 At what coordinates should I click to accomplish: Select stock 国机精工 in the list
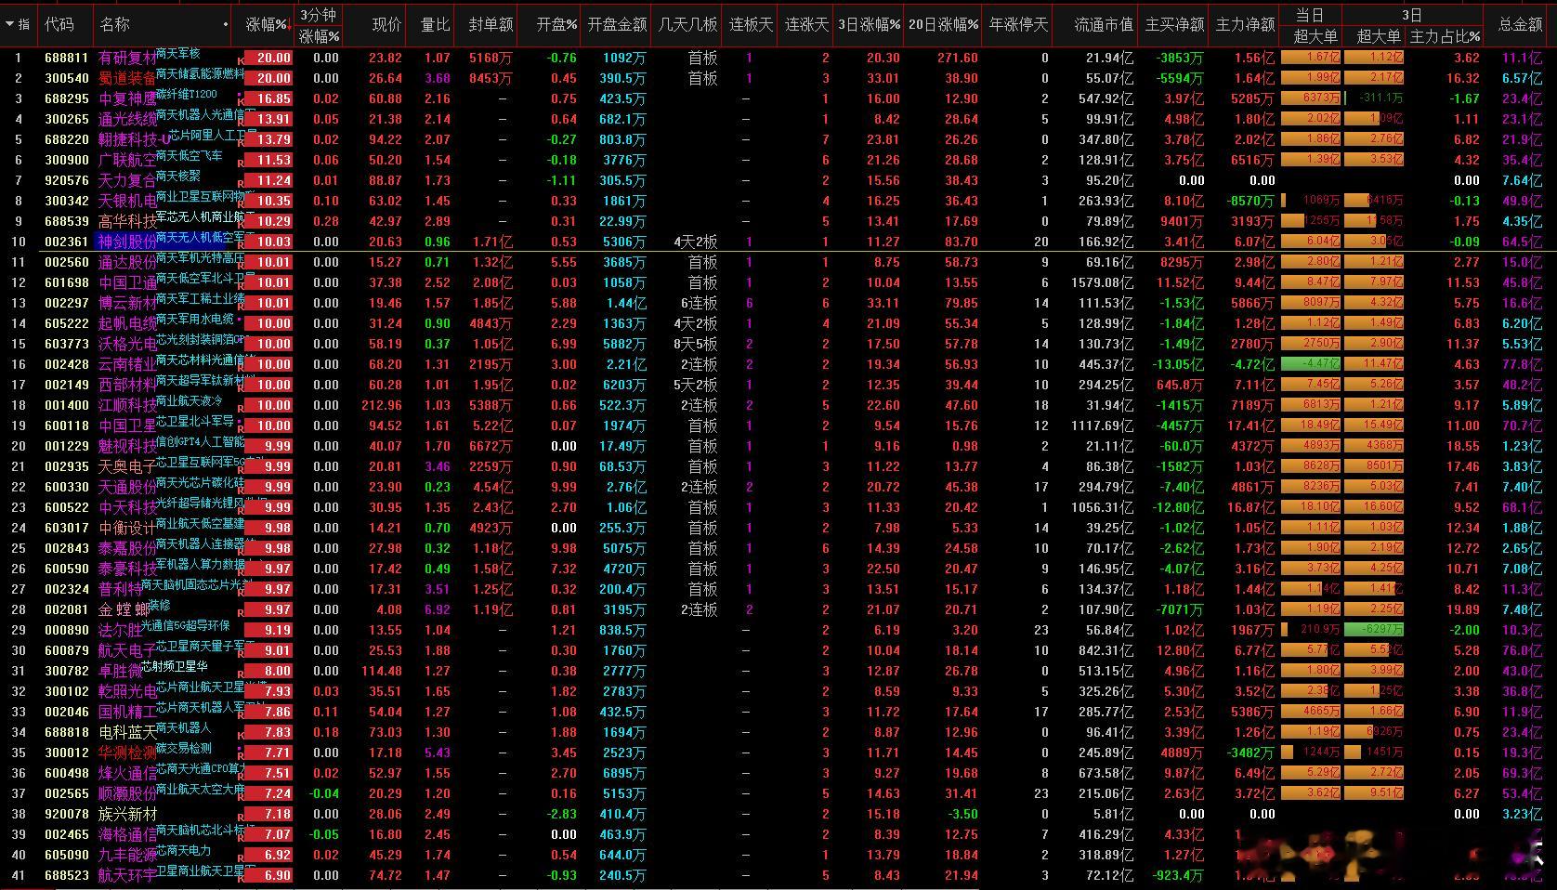[128, 712]
